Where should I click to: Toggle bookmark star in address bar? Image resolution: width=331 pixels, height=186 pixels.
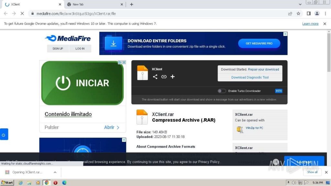pos(298,14)
